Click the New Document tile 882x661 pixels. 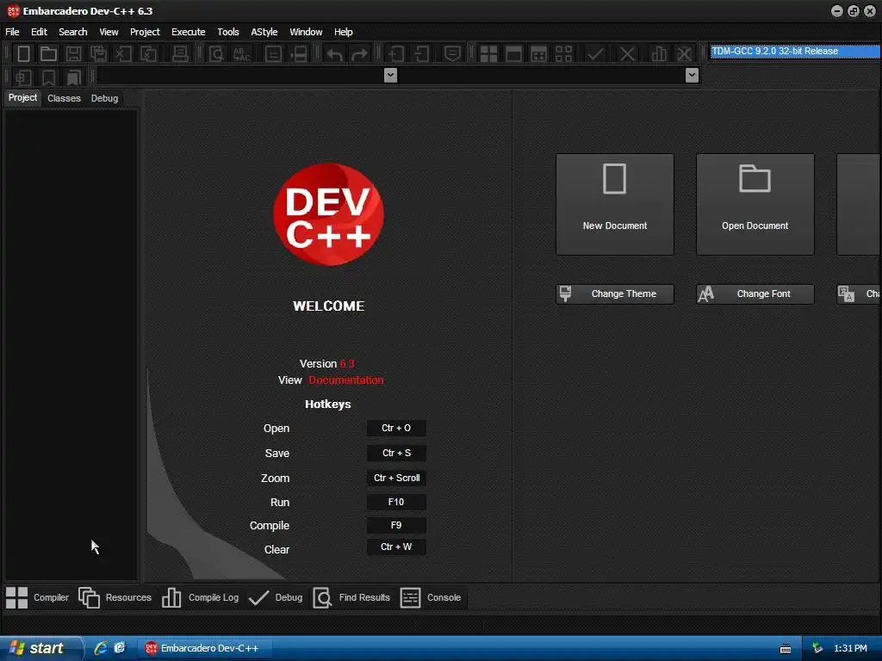pyautogui.click(x=615, y=205)
